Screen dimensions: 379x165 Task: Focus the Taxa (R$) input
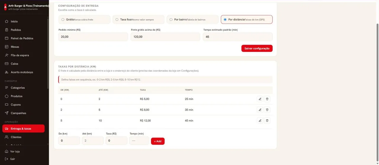pyautogui.click(x=117, y=141)
